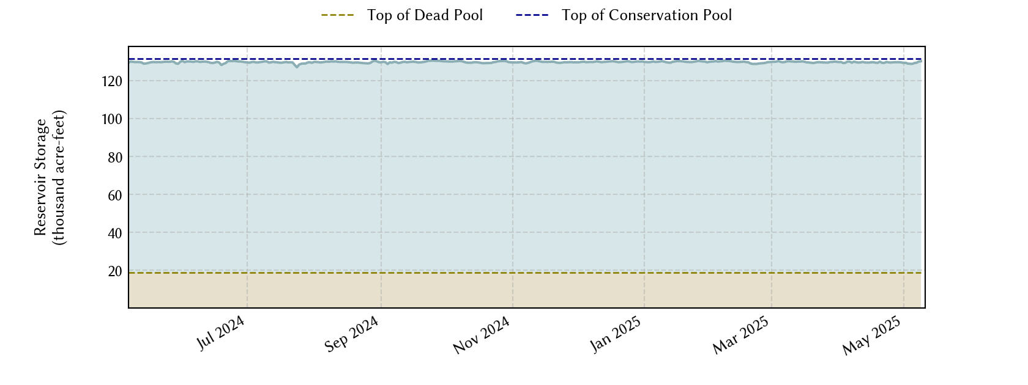The height and width of the screenshot is (385, 1028).
Task: Click the y-axis tick label 80
Action: (115, 157)
